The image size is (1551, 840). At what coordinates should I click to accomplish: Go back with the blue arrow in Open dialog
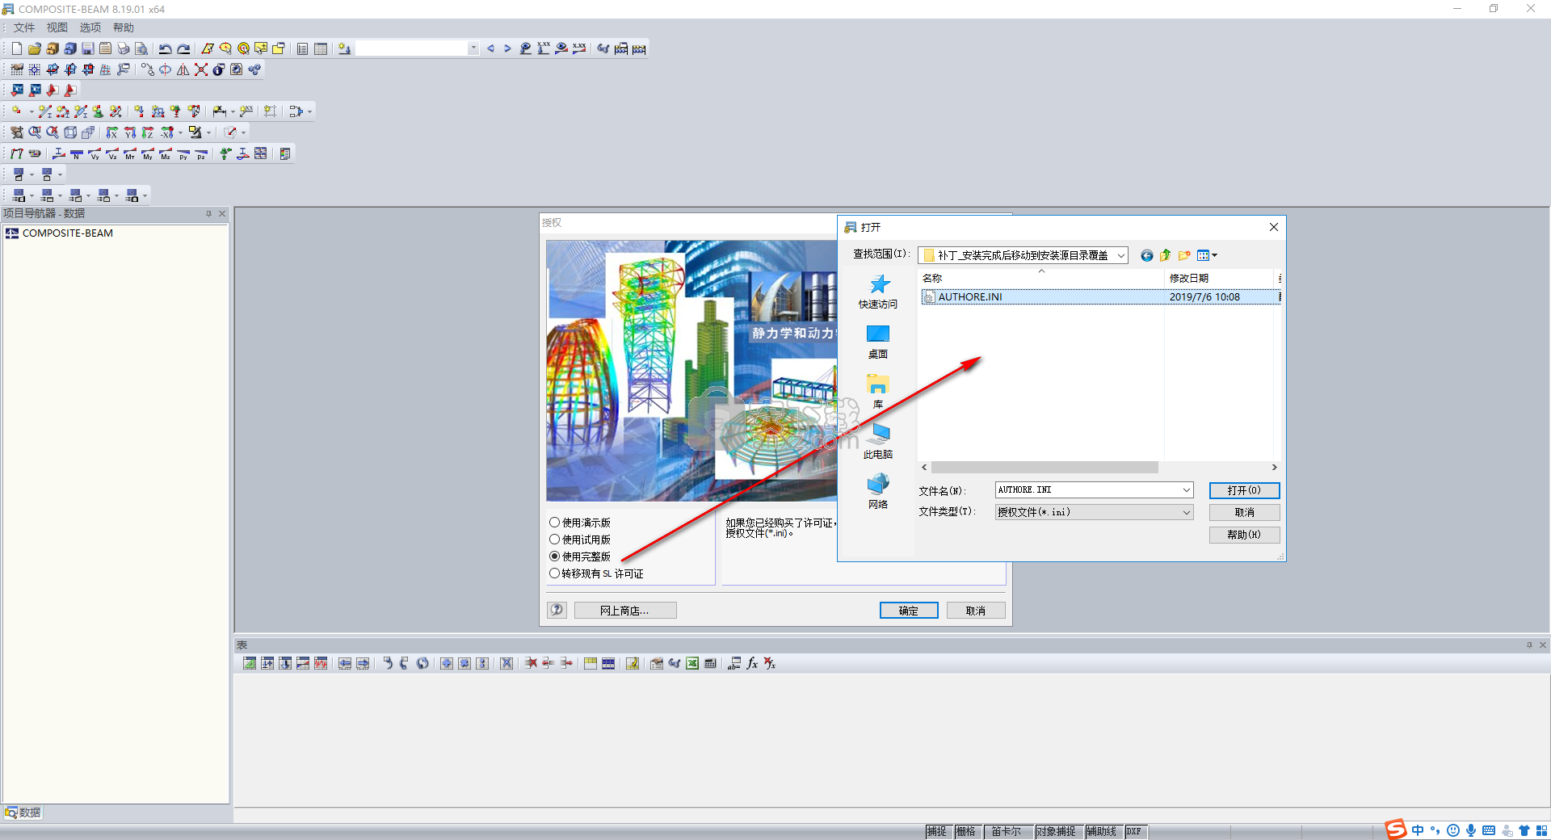[x=1146, y=255]
